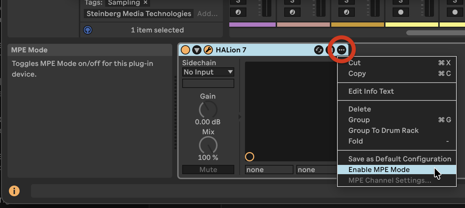Click the status bar field beside Info icon
Image resolution: width=465 pixels, height=208 pixels.
pyautogui.click(x=248, y=191)
